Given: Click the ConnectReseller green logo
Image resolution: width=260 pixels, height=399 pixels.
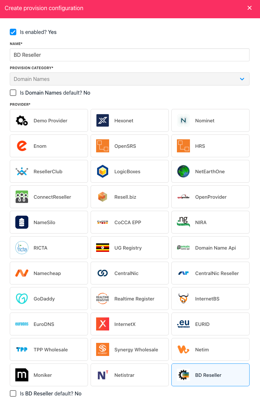Looking at the screenshot, I should point(22,197).
